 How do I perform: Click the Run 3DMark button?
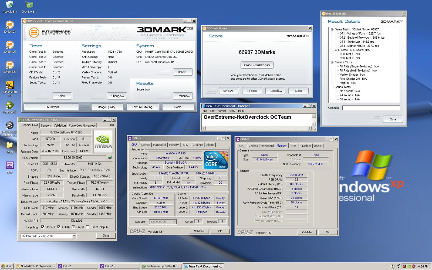(51, 107)
